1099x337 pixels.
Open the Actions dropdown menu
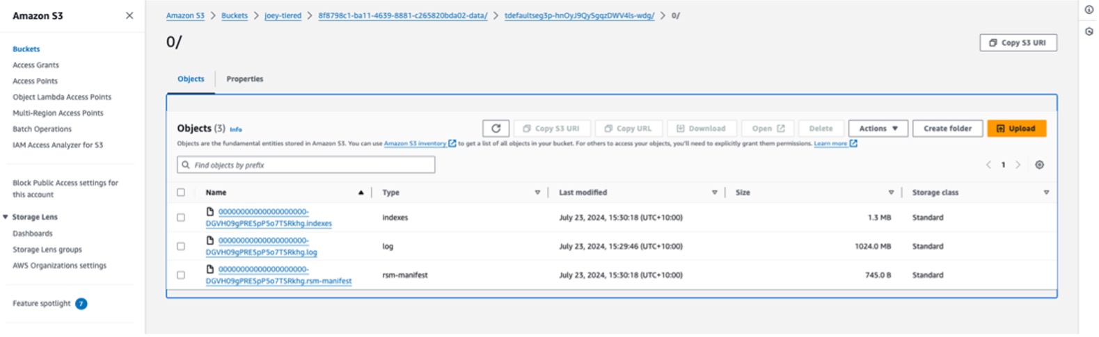[878, 129]
